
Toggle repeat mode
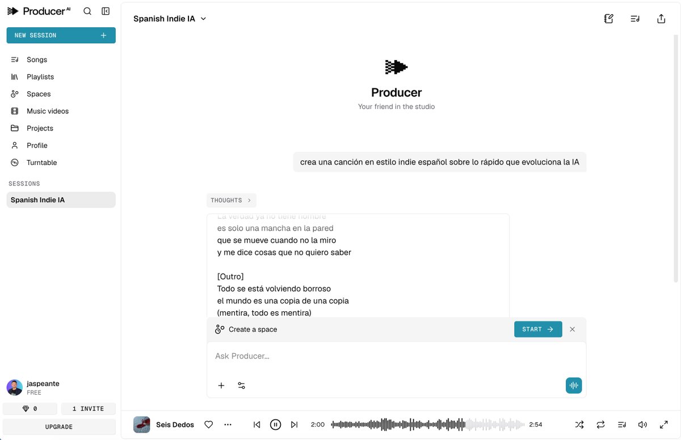pos(600,425)
